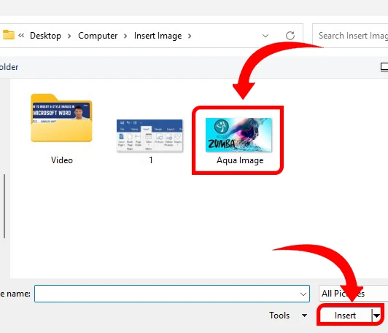Expand chevron after Desktop breadcrumb
The width and height of the screenshot is (388, 333).
coord(69,36)
